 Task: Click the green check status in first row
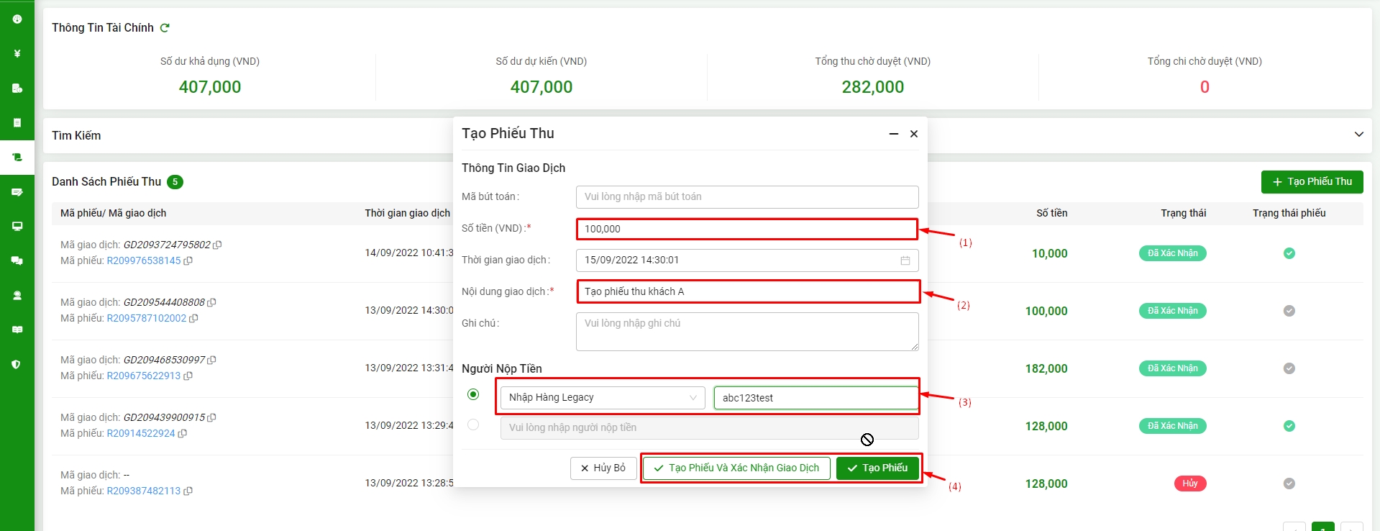1289,253
